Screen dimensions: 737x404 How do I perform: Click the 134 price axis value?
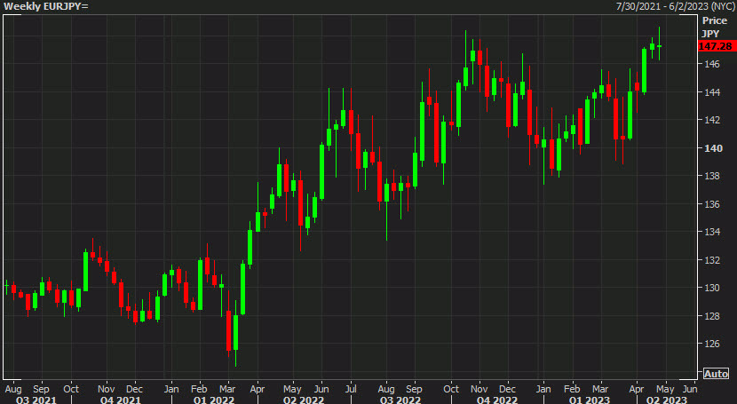coord(711,232)
